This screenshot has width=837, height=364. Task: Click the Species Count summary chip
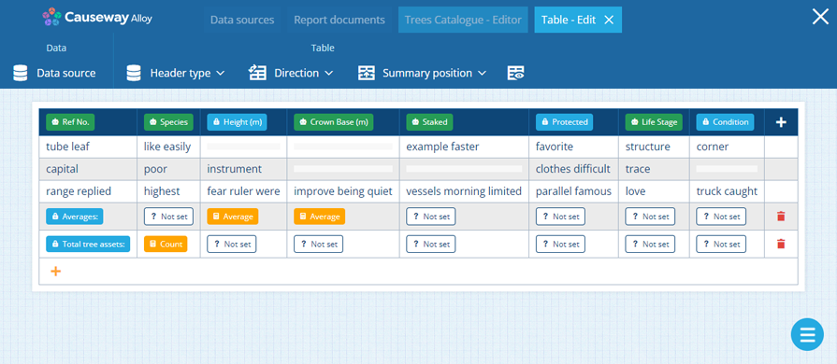[x=166, y=245]
